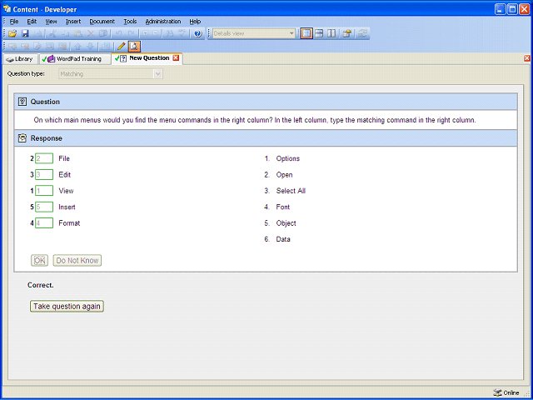Click the move up arrow icon

[x=77, y=47]
